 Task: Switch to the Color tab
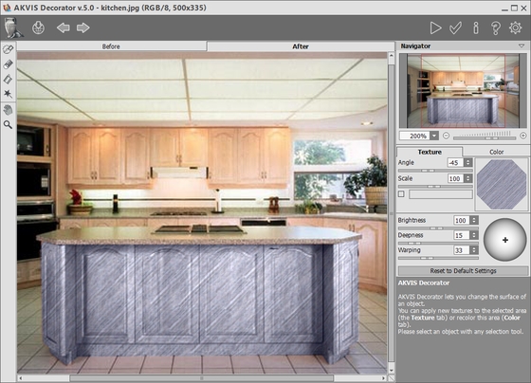(496, 152)
